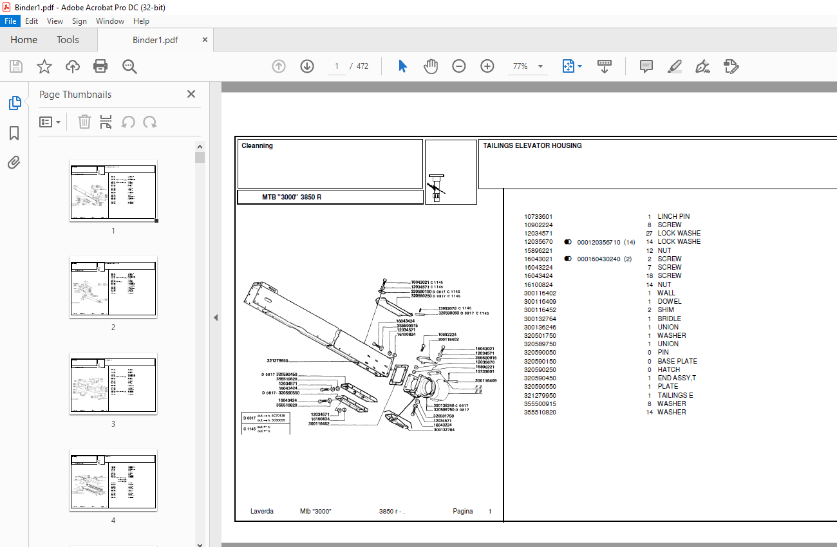The width and height of the screenshot is (837, 547).
Task: Select the page 3 thumbnail
Action: click(x=113, y=384)
